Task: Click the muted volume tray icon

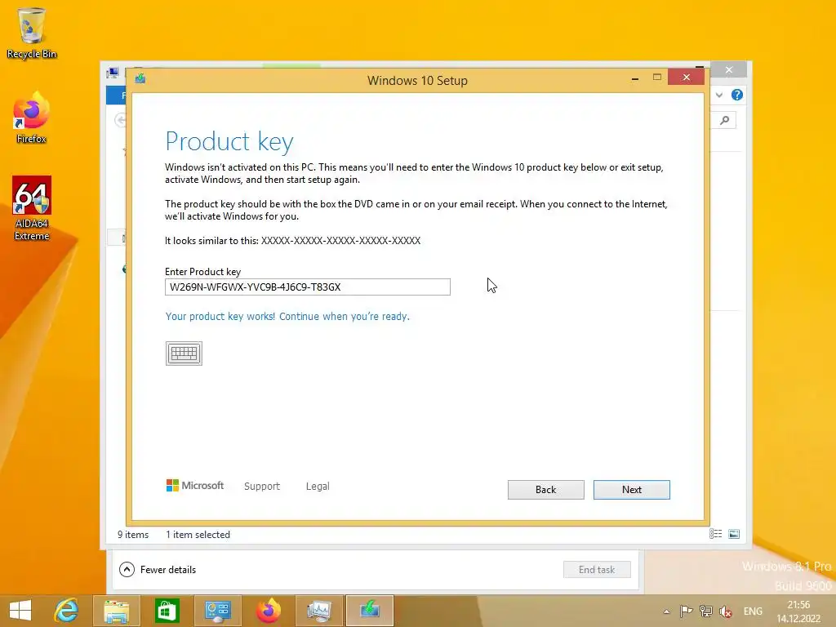Action: pos(726,611)
